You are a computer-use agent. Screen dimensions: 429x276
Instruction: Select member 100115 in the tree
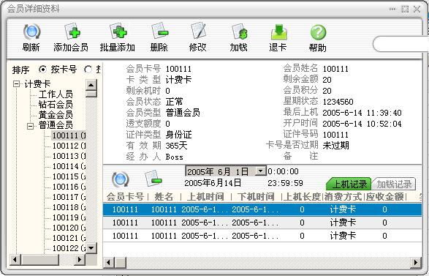[x=69, y=176]
